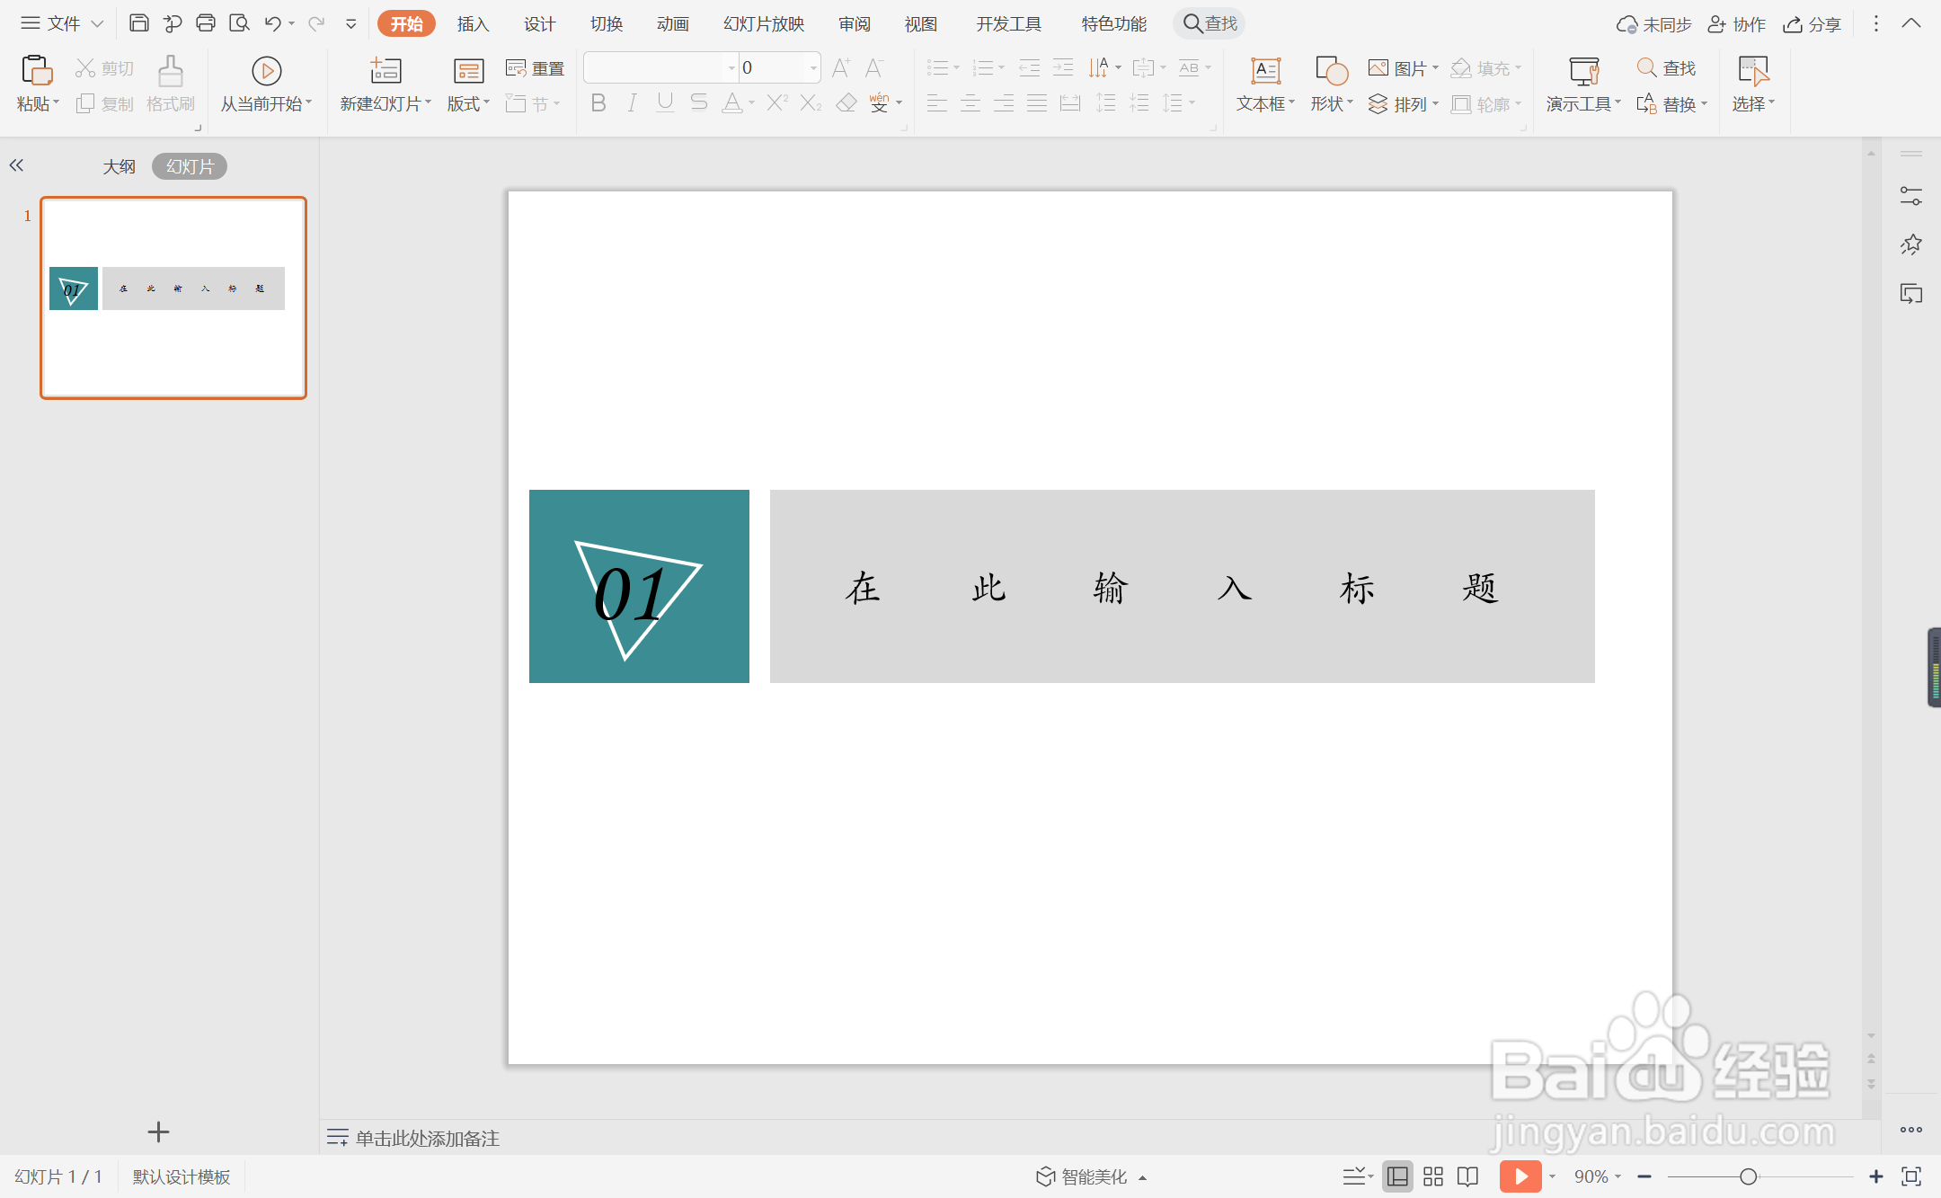Switch to Outline (大纲) panel tab
This screenshot has height=1198, width=1941.
coord(119,166)
